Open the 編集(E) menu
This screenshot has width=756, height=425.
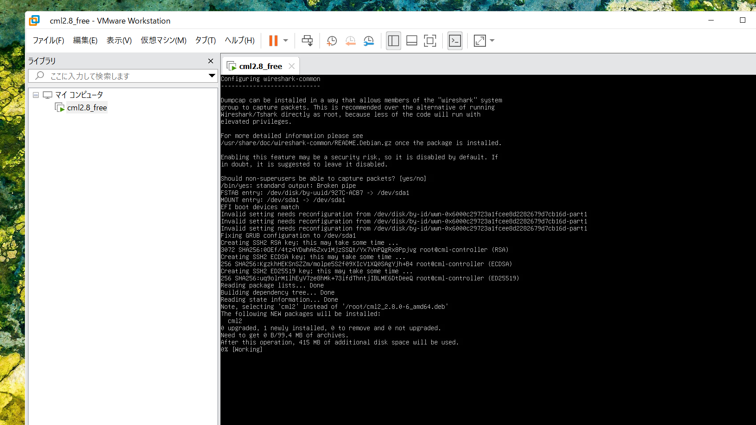(x=85, y=40)
